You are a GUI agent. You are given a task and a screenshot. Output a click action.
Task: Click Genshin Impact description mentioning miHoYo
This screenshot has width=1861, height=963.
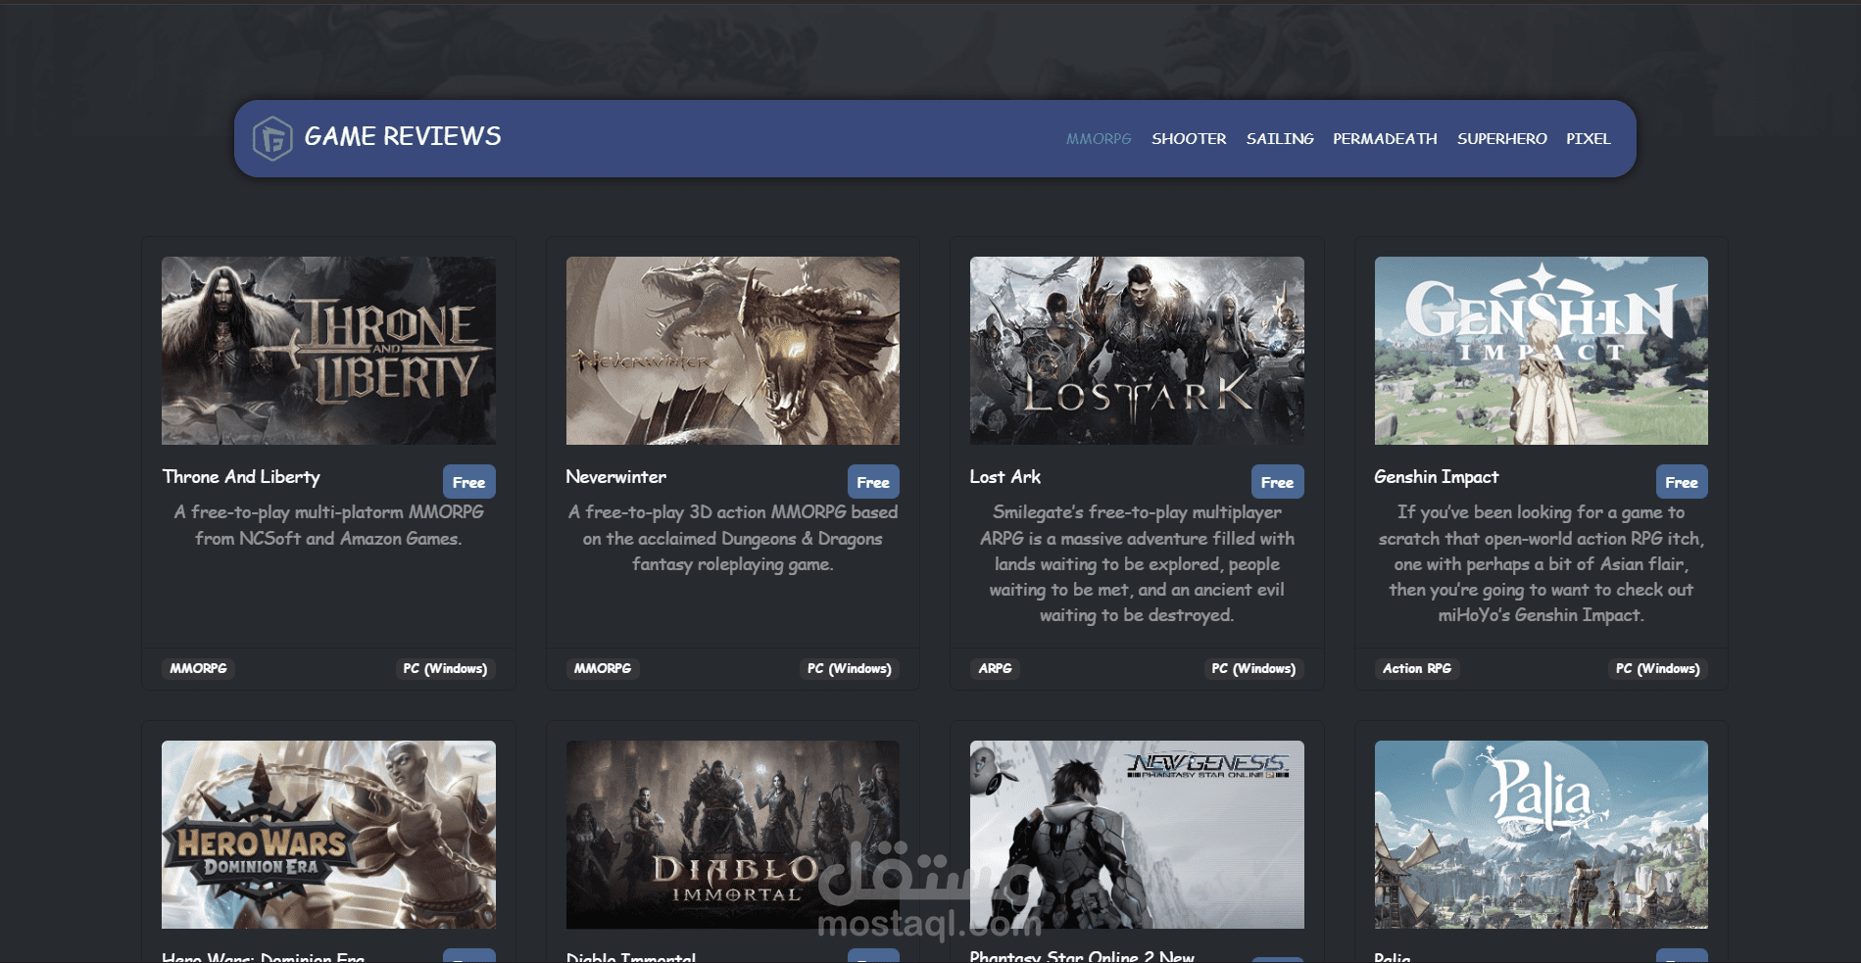click(1541, 563)
